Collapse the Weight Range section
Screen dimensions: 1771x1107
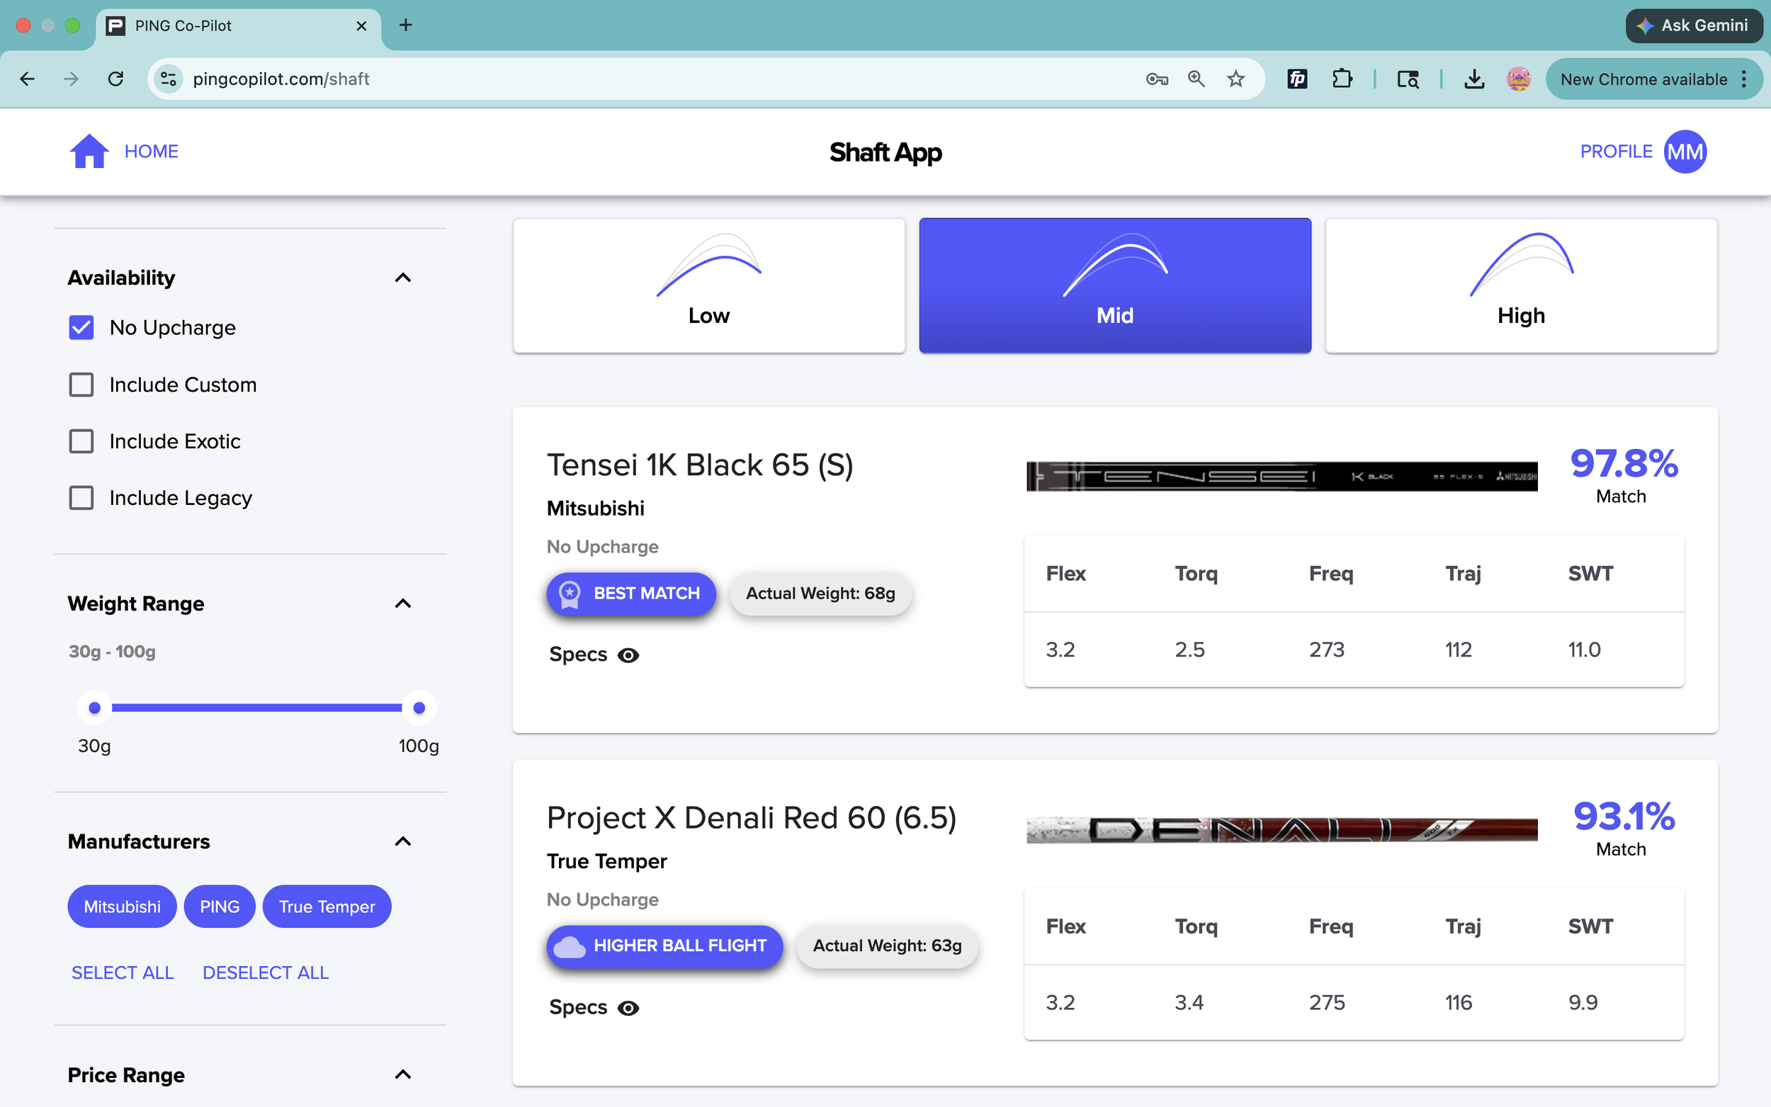coord(402,603)
